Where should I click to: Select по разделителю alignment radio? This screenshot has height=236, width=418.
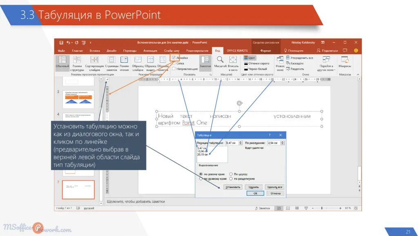(231, 179)
